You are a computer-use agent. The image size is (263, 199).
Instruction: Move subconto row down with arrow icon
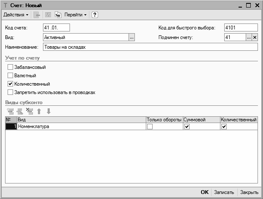(48, 111)
